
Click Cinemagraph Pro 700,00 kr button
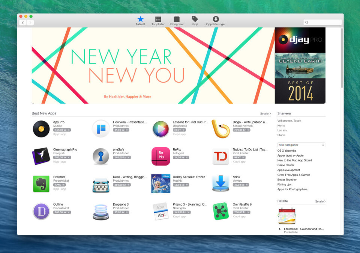(62, 157)
